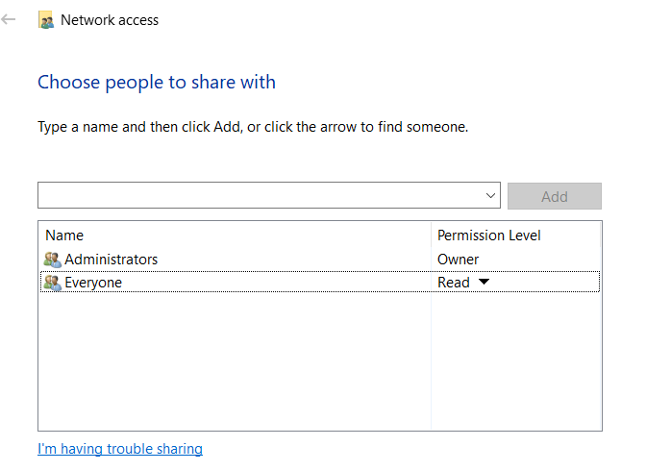The width and height of the screenshot is (646, 471).
Task: Click the Administrators group icon
Action: [52, 260]
